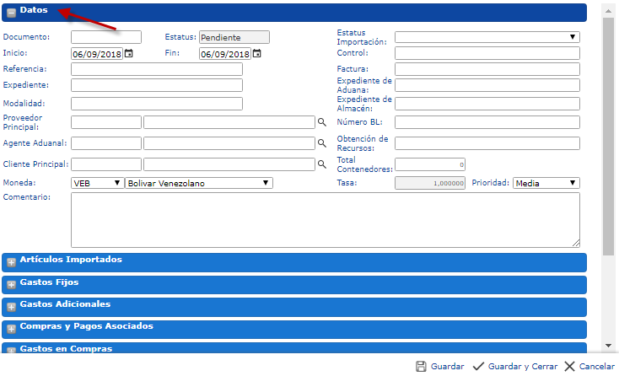Search Proveedor Principal with magnifier icon

(x=321, y=122)
